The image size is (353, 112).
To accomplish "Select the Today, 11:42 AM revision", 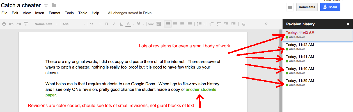I will tap(318, 47).
